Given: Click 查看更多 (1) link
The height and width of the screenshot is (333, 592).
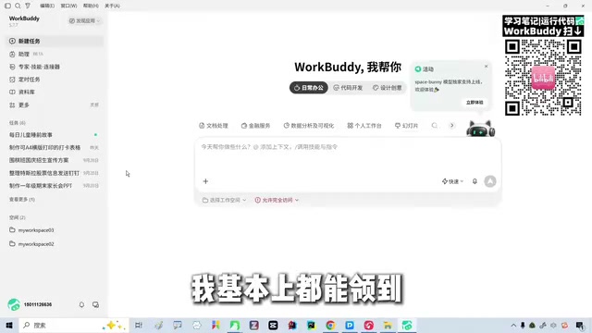Looking at the screenshot, I should pos(22,200).
